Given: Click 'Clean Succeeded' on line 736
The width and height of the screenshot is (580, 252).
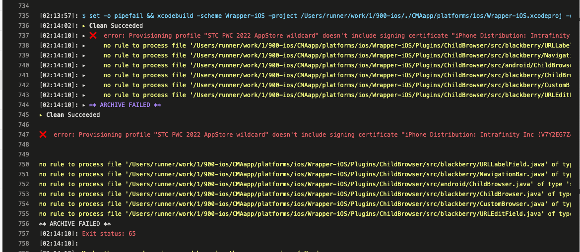Looking at the screenshot, I should (x=116, y=26).
